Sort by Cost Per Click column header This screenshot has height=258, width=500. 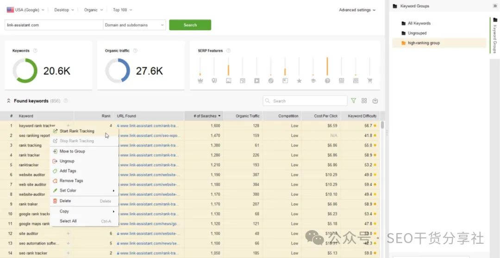pyautogui.click(x=321, y=116)
